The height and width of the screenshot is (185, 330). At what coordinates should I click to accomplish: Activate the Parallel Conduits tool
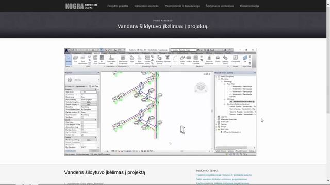[196, 60]
